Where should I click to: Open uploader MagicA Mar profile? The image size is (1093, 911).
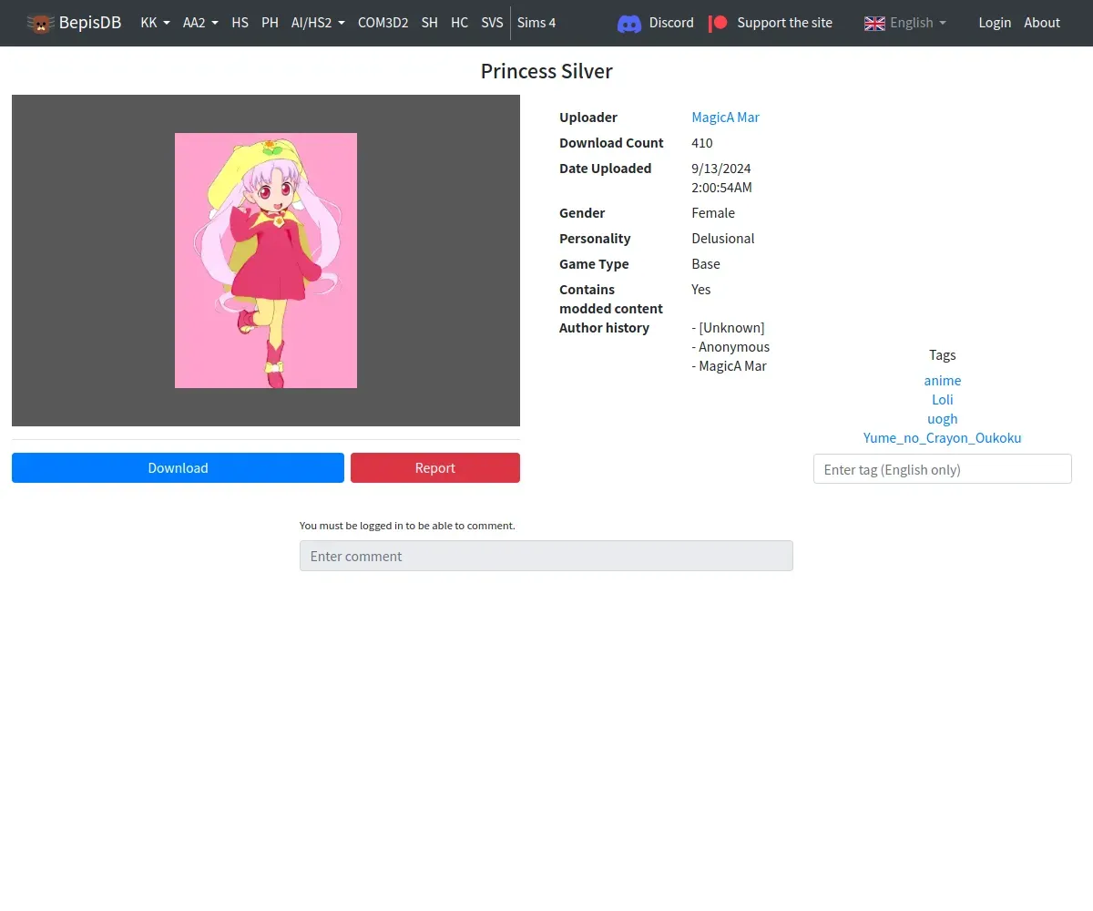point(725,118)
